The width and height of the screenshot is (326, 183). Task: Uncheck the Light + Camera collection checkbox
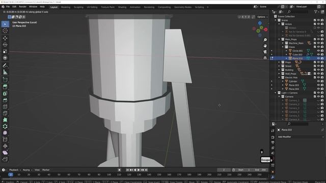pyautogui.click(x=315, y=93)
